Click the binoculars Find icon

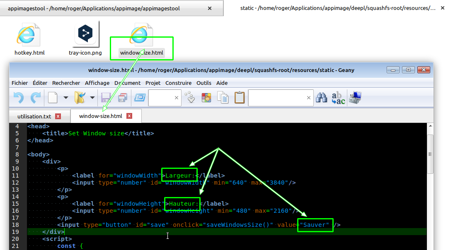[x=322, y=98]
